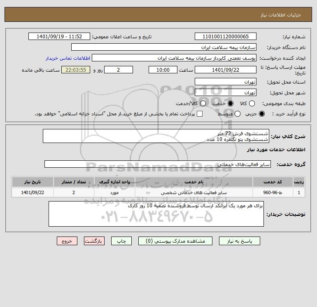Click the remaining days field showing 2
The height and width of the screenshot is (307, 317).
(x=119, y=70)
